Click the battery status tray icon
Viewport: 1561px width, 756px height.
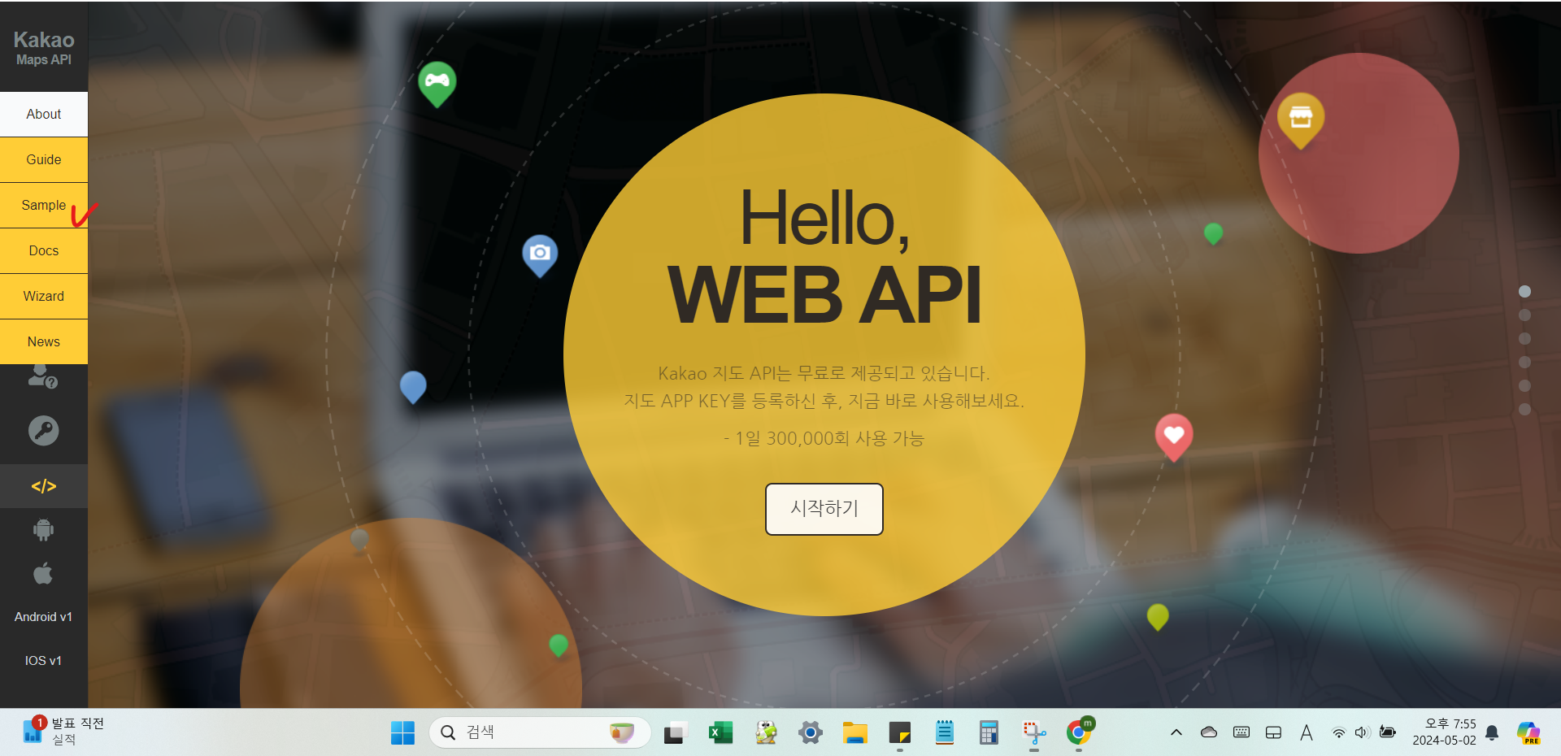(1388, 732)
